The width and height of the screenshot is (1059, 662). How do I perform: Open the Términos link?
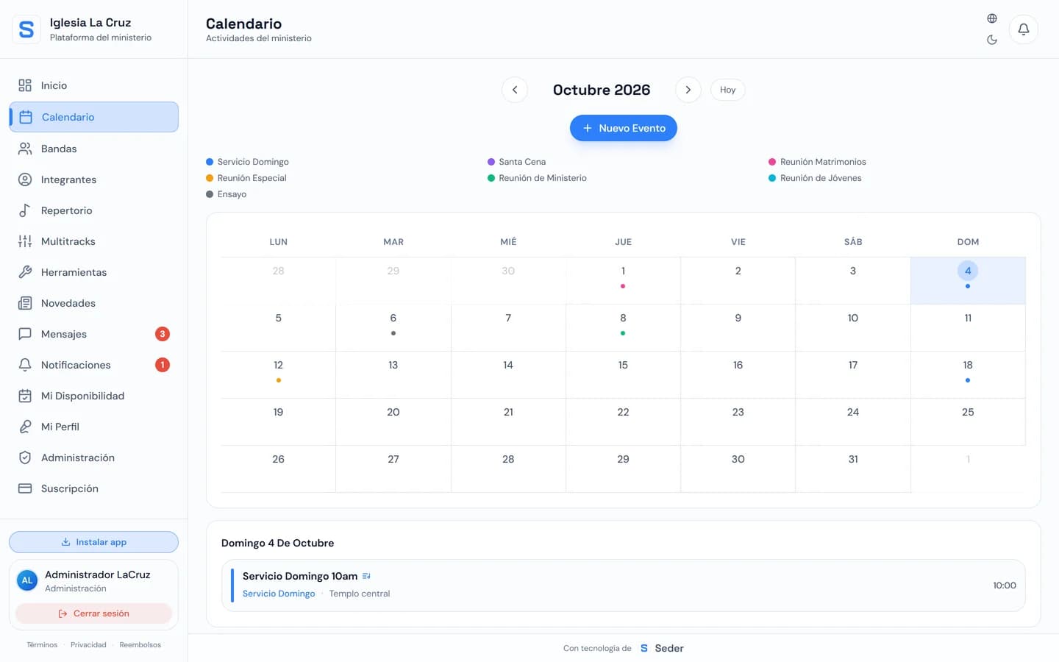pyautogui.click(x=42, y=645)
